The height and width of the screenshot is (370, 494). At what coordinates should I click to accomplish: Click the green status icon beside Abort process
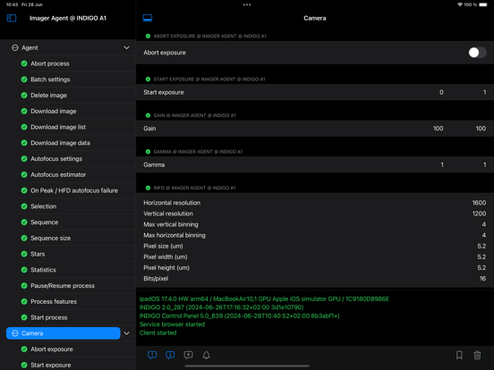pyautogui.click(x=24, y=63)
